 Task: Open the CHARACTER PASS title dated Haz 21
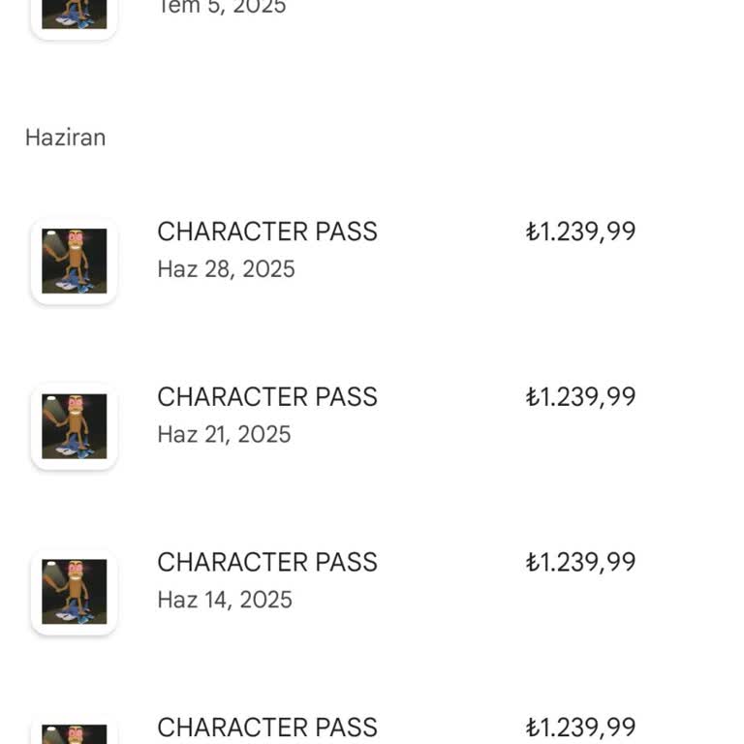tap(267, 397)
